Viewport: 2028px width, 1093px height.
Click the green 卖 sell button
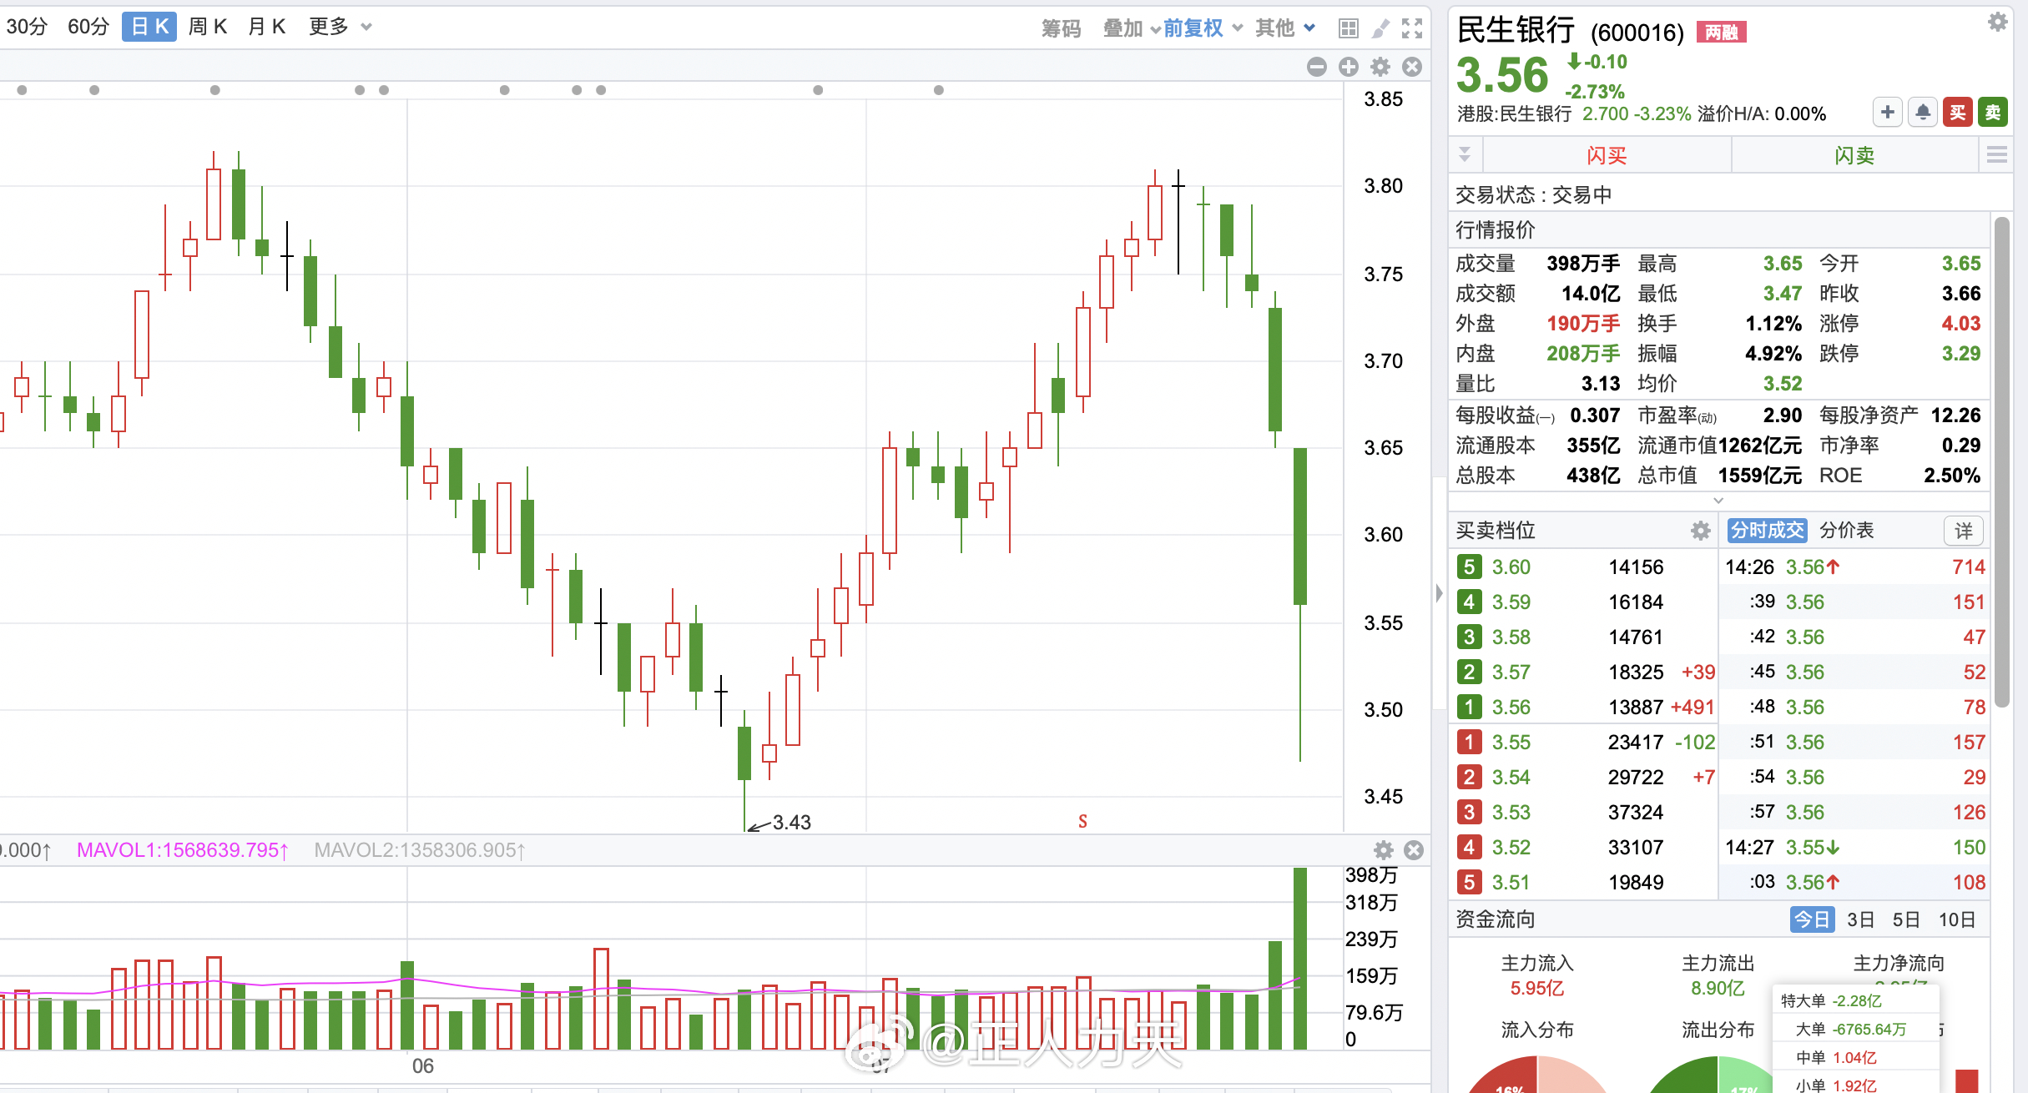click(x=1993, y=112)
